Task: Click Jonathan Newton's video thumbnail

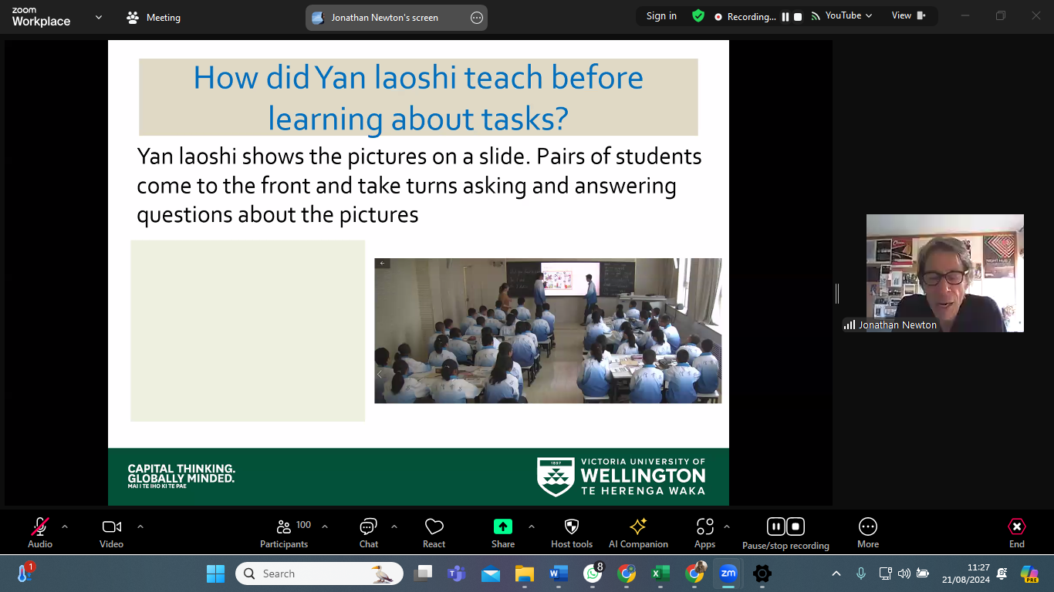Action: pos(944,273)
